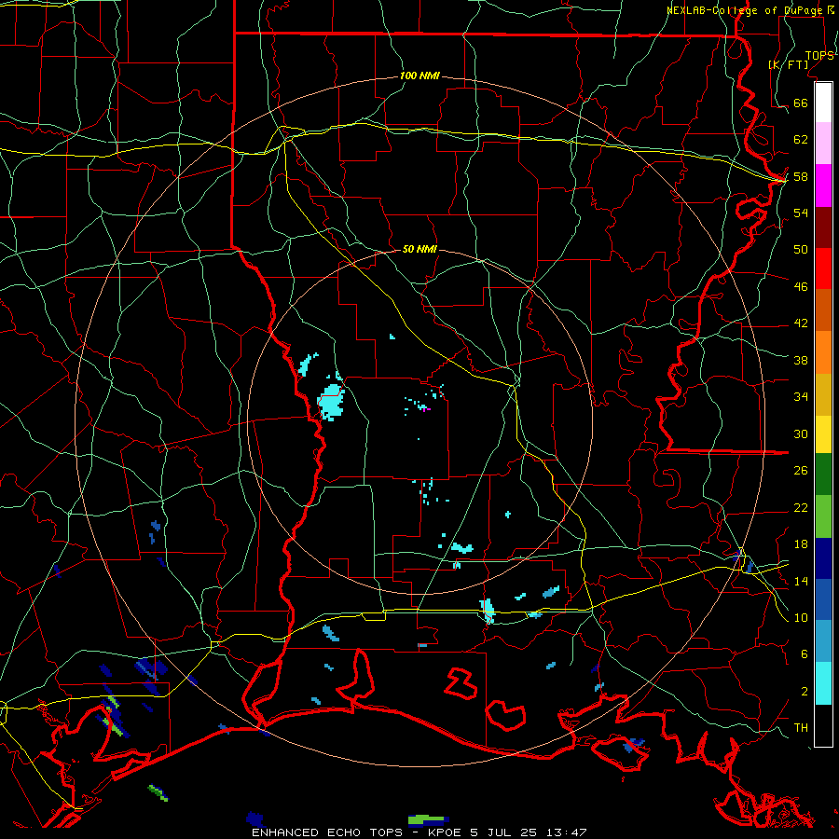839x839 pixels.
Task: Click the largest cyan echo blob on map
Action: (x=332, y=403)
